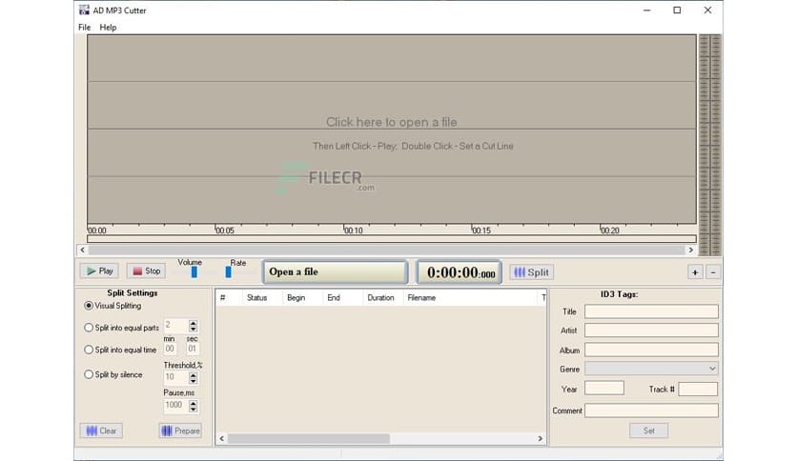Click the Clear button

click(101, 431)
